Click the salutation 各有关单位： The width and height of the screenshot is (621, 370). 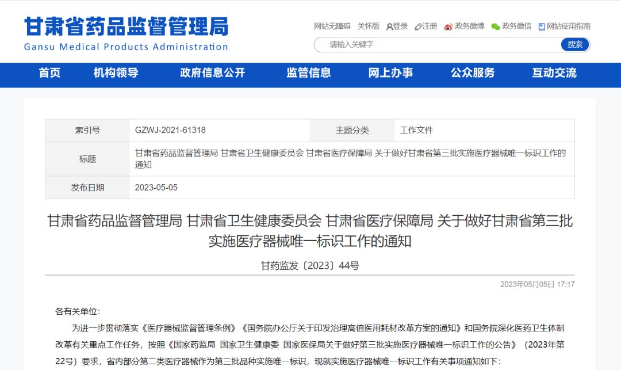click(78, 311)
